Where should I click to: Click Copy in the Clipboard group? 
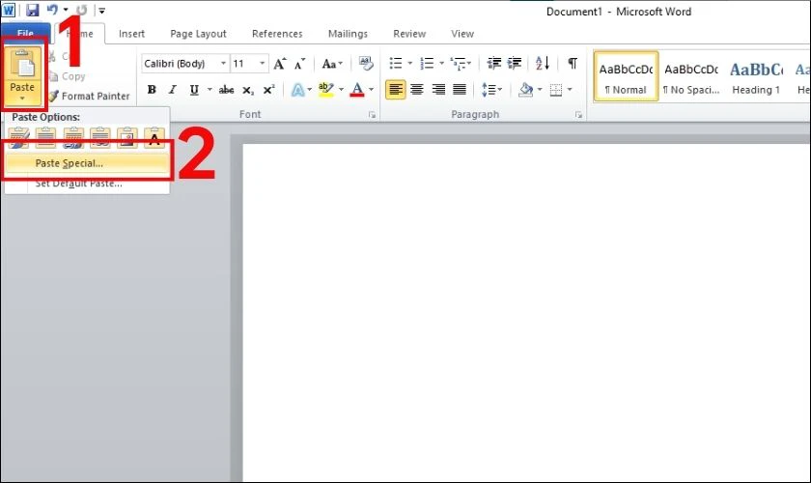[x=68, y=76]
